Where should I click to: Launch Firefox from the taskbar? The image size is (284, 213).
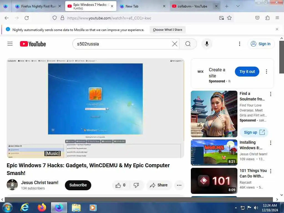coord(42,207)
